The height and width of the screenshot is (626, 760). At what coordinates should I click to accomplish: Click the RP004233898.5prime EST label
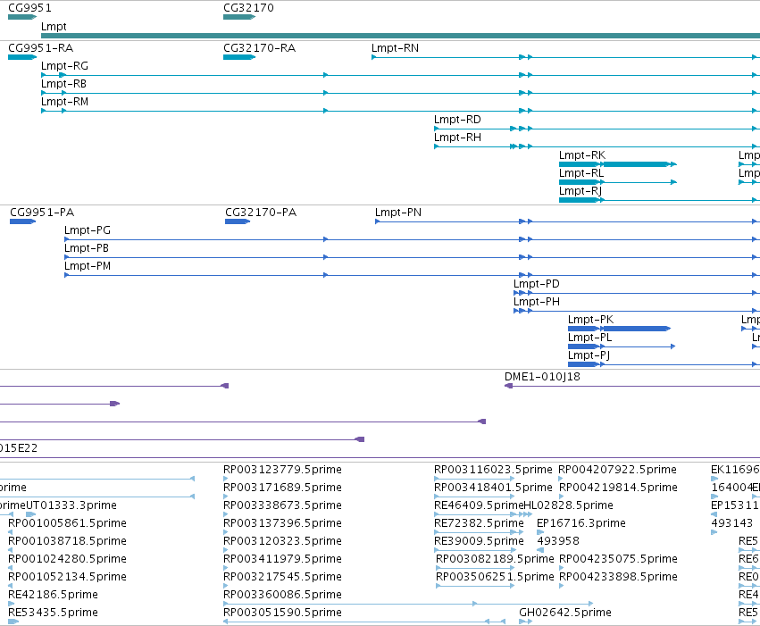(x=619, y=577)
